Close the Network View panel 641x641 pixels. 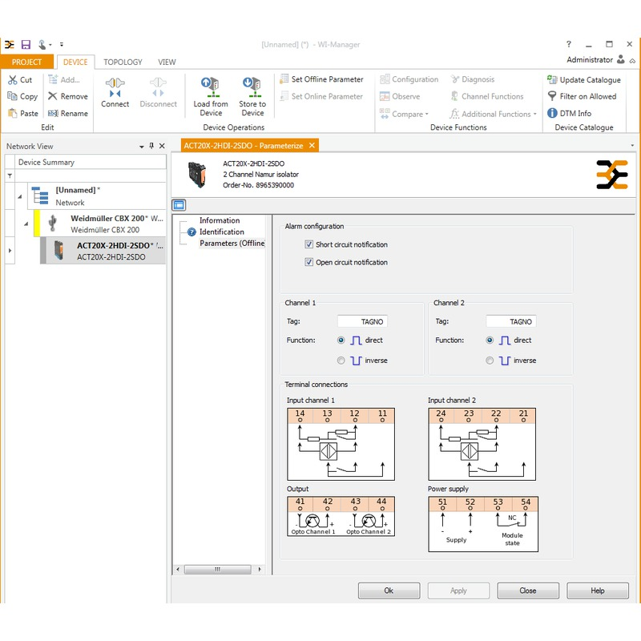coord(162,146)
